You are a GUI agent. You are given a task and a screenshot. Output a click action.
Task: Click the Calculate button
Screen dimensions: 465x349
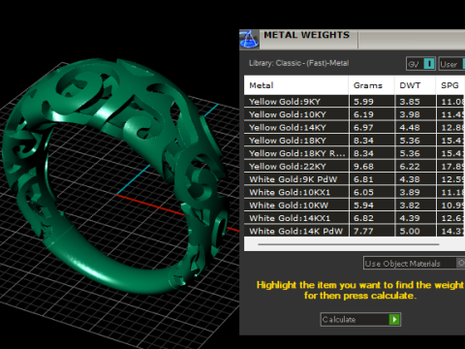point(360,319)
